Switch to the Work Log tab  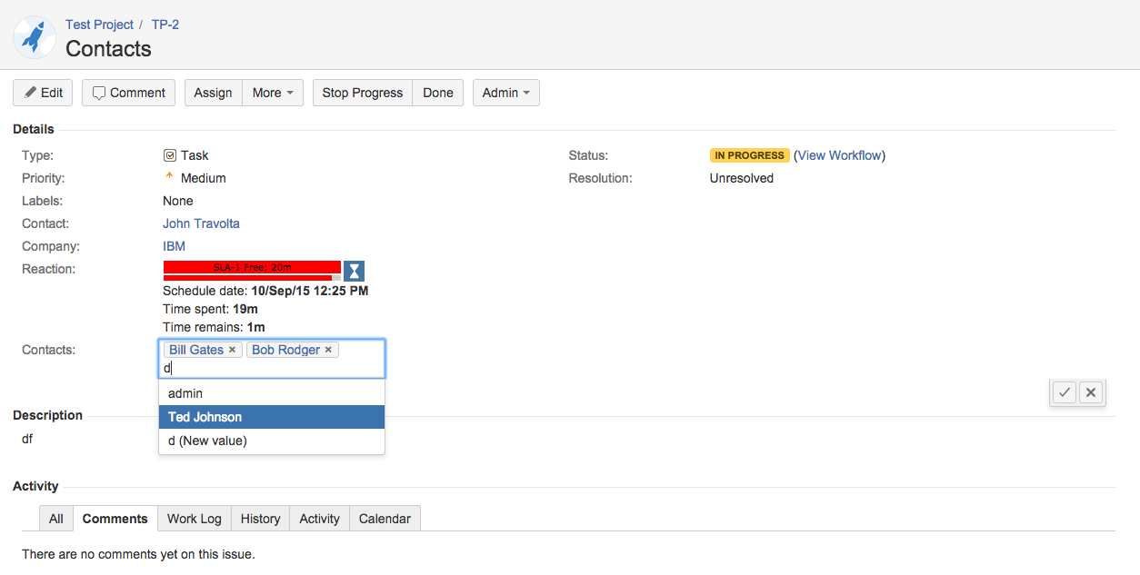194,519
